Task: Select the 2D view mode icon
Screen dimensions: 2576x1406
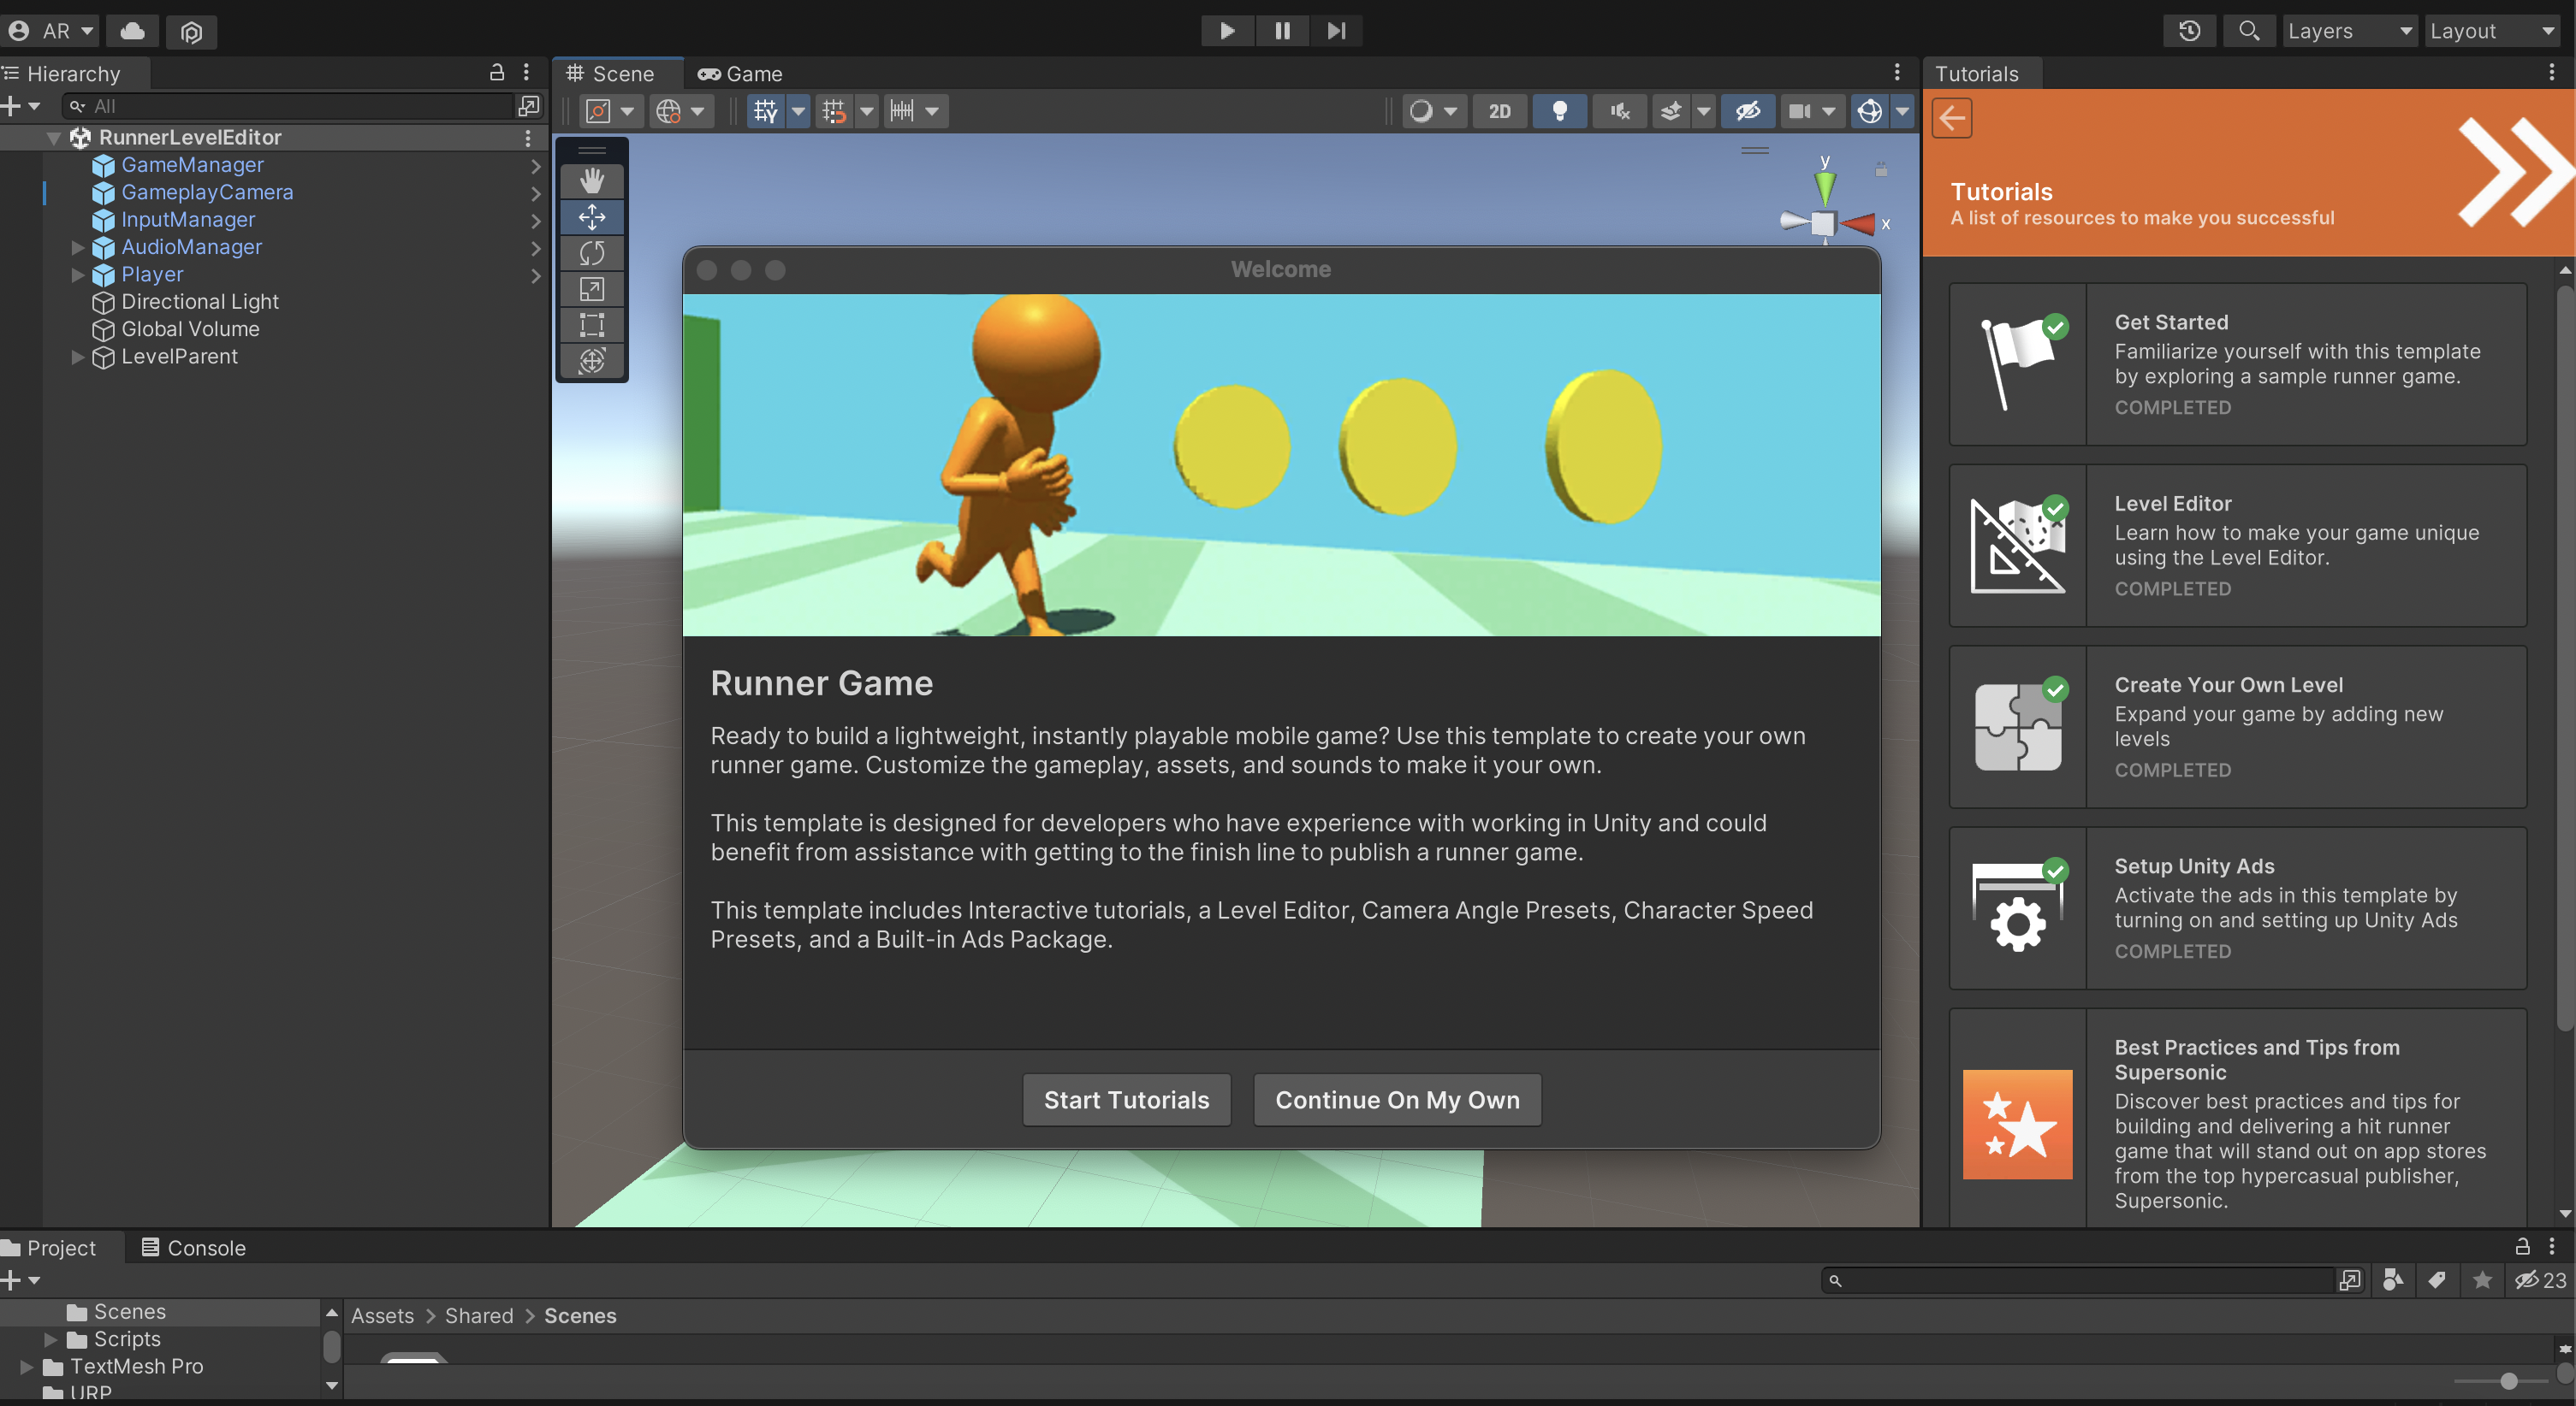Action: [x=1500, y=111]
